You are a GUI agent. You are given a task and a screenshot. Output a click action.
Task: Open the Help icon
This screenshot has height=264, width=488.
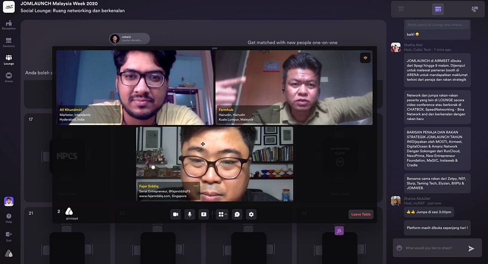pyautogui.click(x=9, y=218)
